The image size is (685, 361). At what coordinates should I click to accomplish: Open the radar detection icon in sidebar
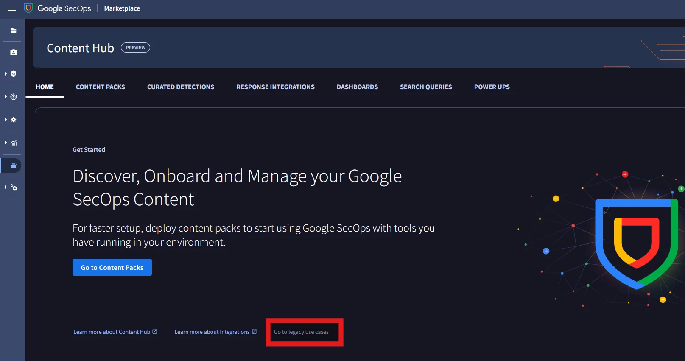coord(14,97)
